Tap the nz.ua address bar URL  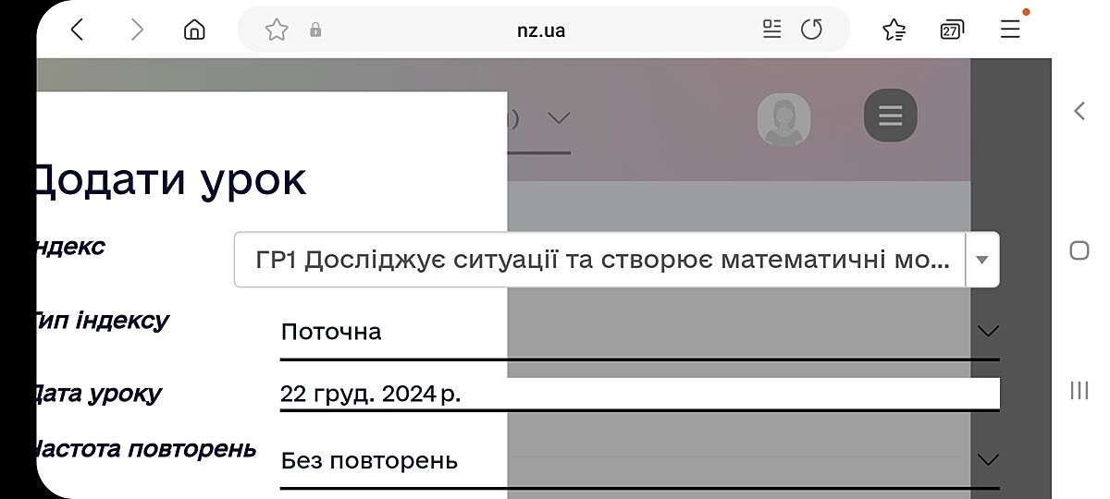coord(541,30)
